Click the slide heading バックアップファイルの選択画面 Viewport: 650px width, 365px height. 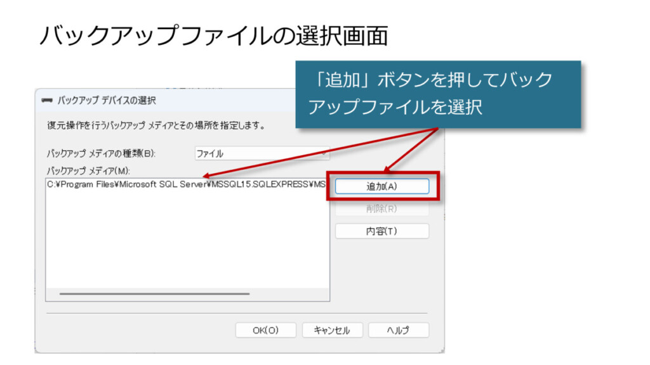[213, 35]
